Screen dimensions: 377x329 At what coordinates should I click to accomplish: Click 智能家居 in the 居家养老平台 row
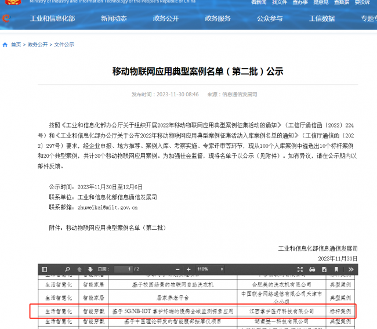click(93, 298)
